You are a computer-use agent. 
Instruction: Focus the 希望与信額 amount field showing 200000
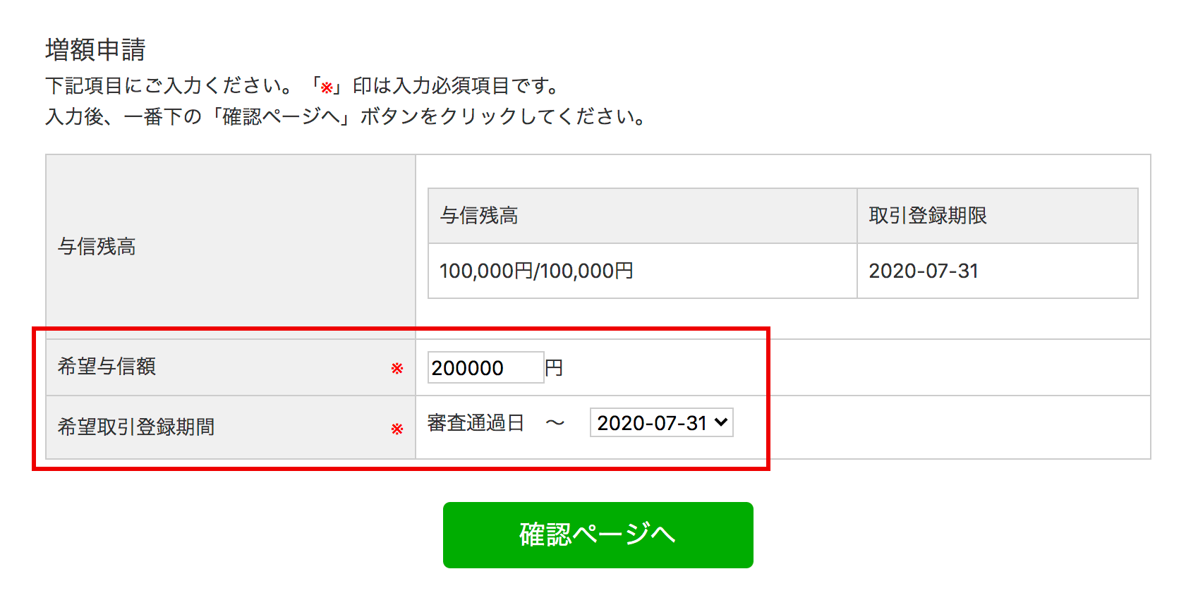485,367
